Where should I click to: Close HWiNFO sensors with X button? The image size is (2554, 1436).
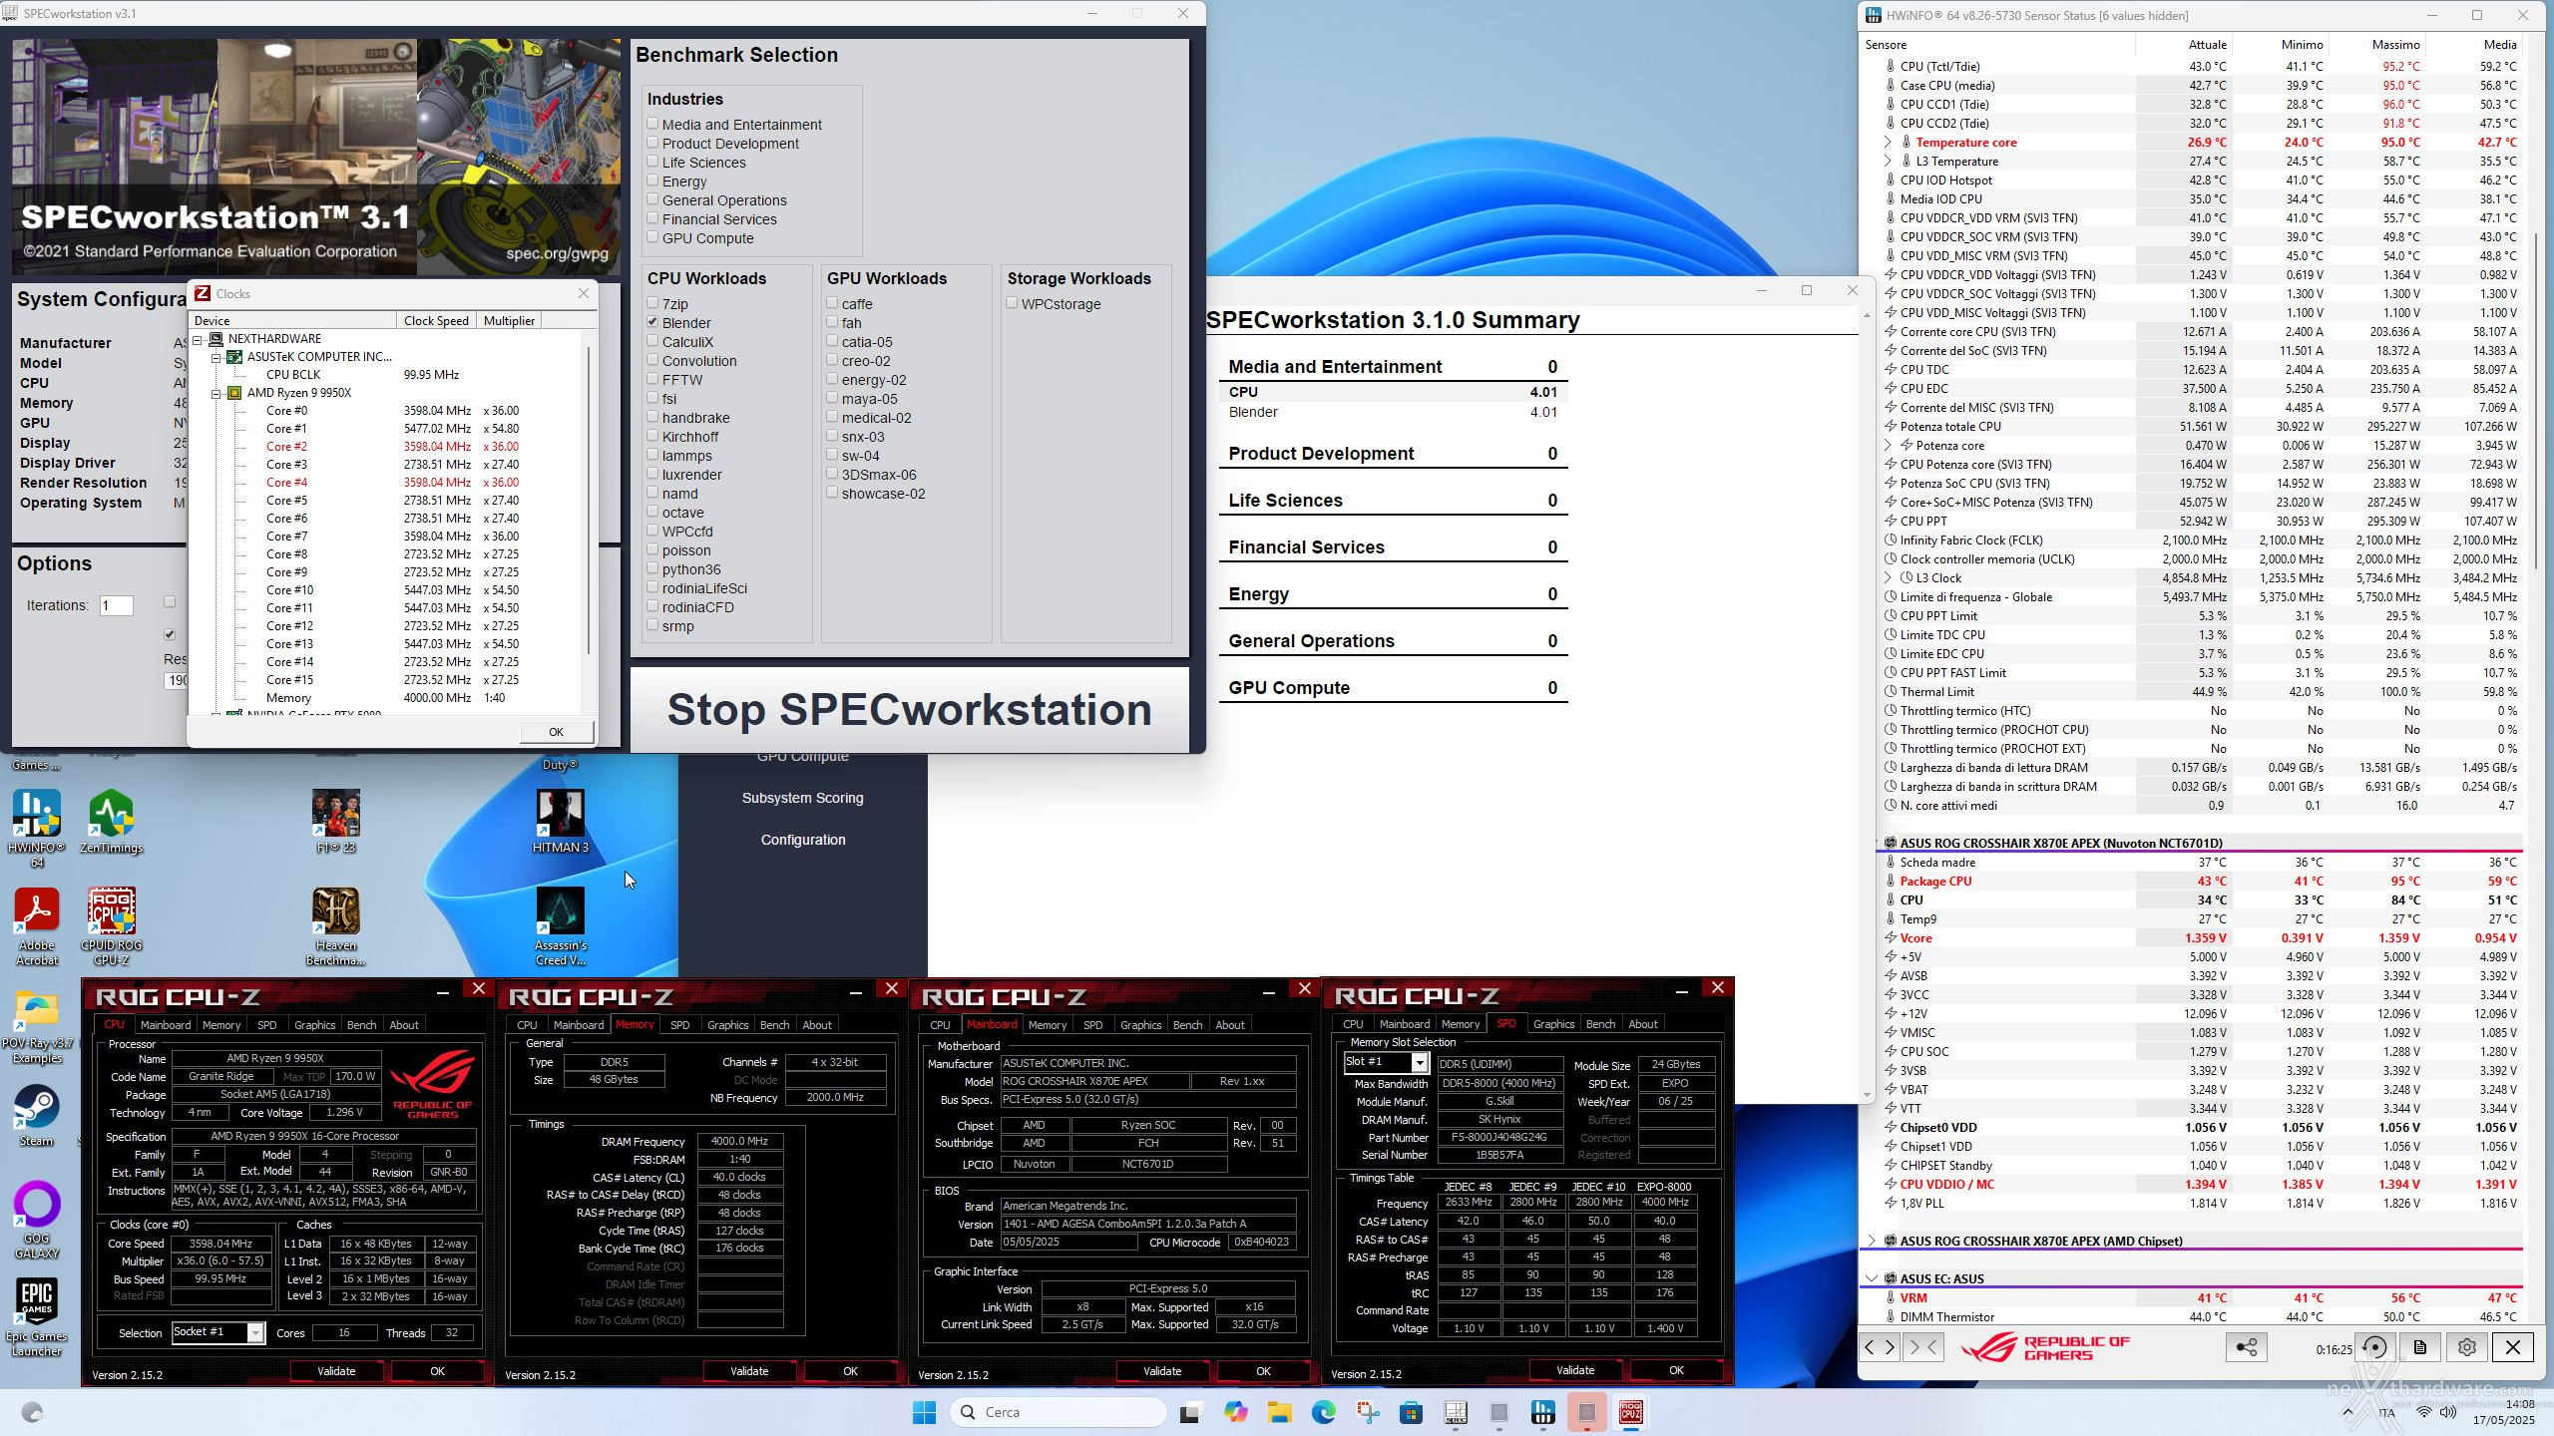pos(2512,1347)
